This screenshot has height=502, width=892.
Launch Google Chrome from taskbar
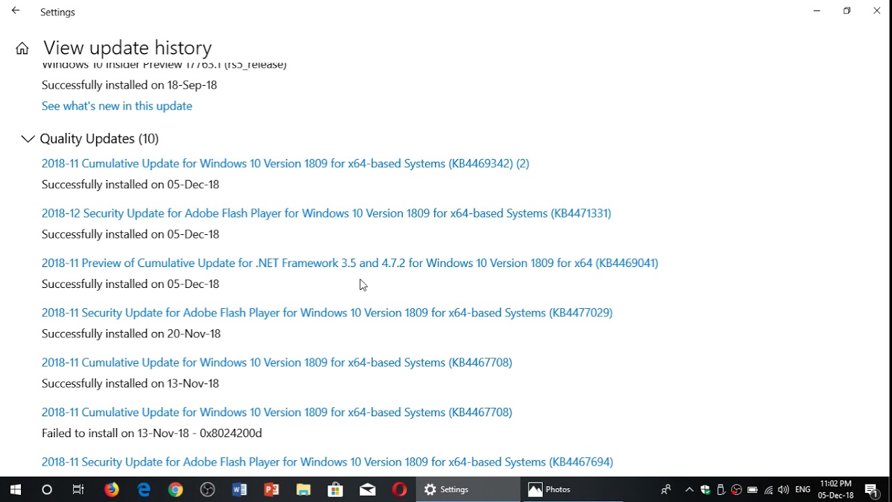point(176,489)
